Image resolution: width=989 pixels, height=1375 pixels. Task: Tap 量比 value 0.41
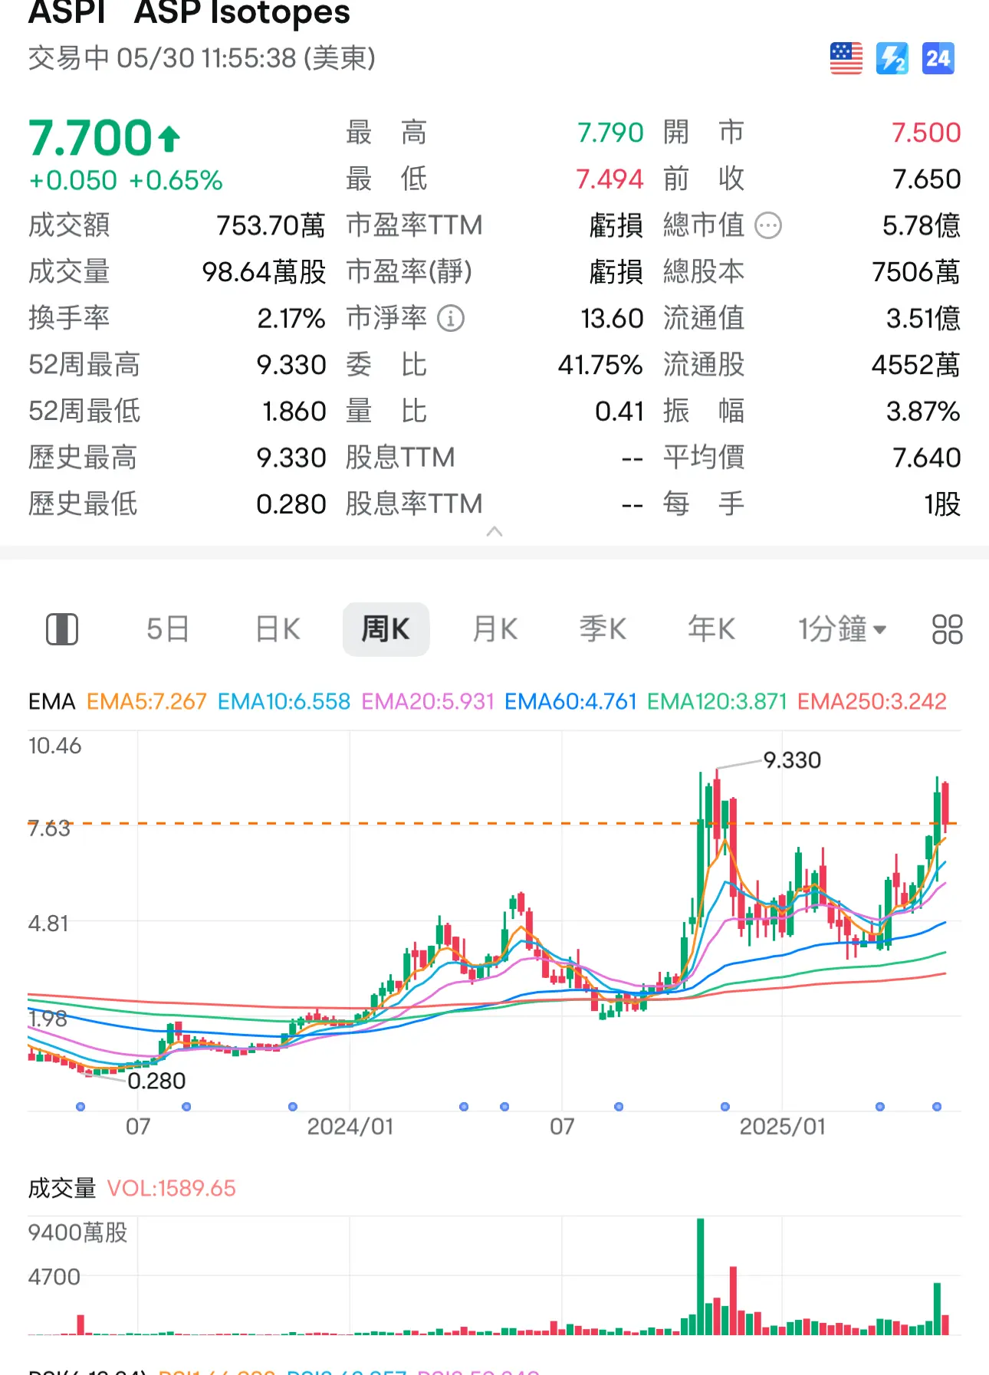coord(619,412)
